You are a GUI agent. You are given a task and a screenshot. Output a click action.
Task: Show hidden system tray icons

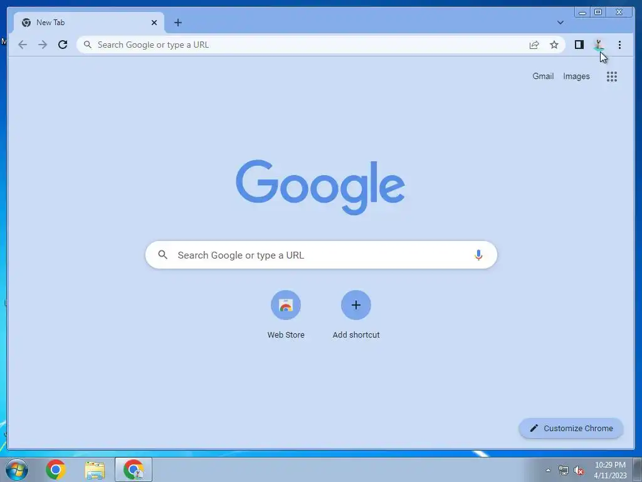[x=548, y=470]
